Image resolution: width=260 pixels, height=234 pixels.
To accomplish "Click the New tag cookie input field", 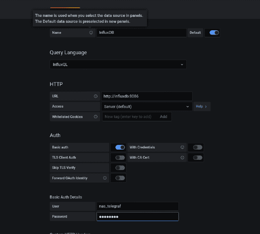I will click(130, 117).
